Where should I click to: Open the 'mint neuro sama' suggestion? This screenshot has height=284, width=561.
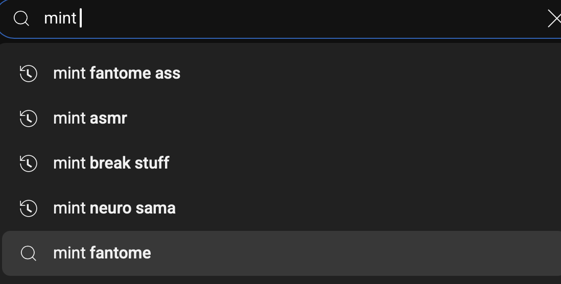[282, 208]
